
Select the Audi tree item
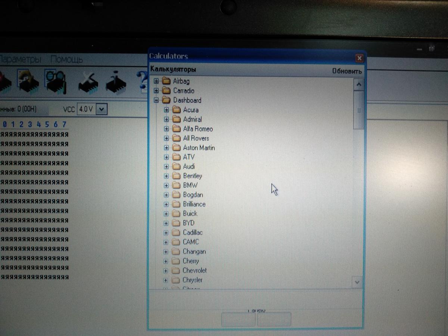pos(189,167)
